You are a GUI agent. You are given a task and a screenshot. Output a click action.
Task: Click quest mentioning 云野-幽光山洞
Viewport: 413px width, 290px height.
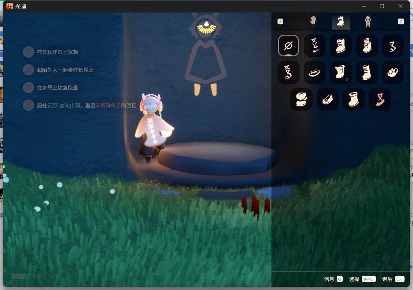86,106
